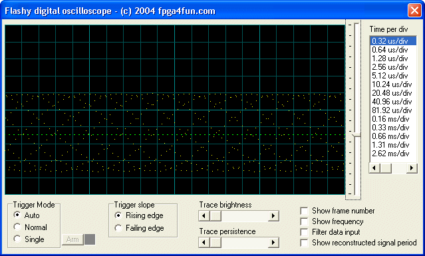Click the Time per div list left arrow

pos(374,168)
